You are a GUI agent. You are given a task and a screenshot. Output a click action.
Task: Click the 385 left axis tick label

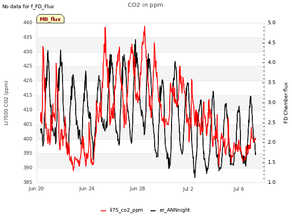click(x=28, y=182)
